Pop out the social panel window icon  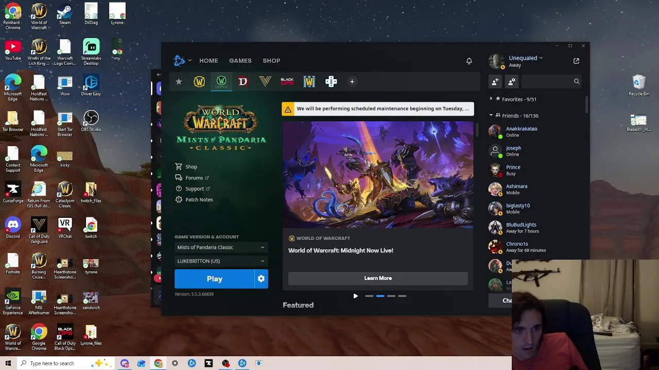tap(576, 61)
